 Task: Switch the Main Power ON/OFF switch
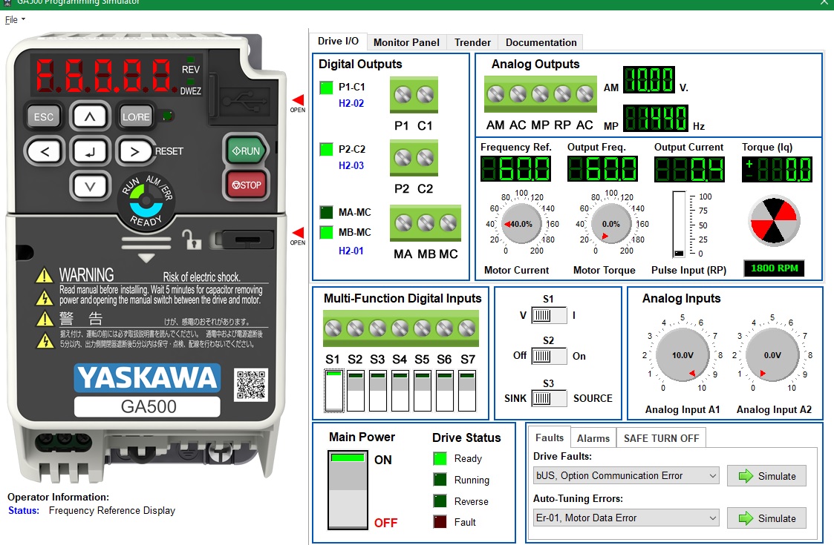tap(348, 489)
